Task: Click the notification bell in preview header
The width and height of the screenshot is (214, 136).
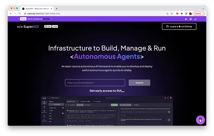Action: tap(168, 98)
